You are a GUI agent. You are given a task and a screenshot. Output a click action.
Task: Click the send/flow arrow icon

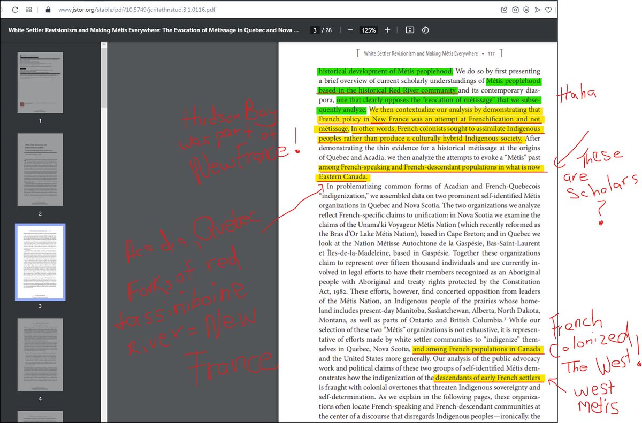pyautogui.click(x=538, y=10)
